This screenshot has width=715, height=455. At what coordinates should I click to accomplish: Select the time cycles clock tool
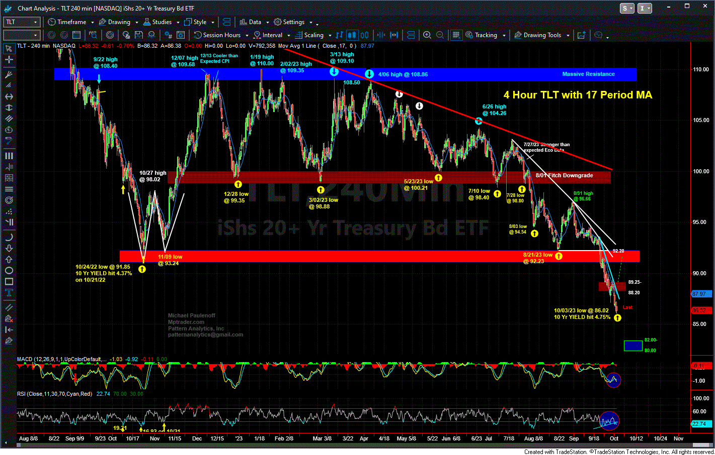[x=9, y=130]
